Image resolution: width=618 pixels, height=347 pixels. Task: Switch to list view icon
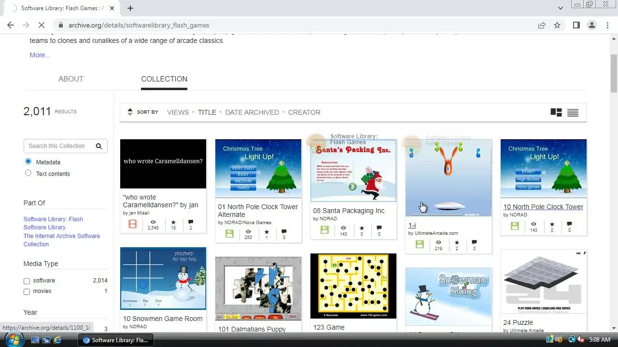point(573,112)
